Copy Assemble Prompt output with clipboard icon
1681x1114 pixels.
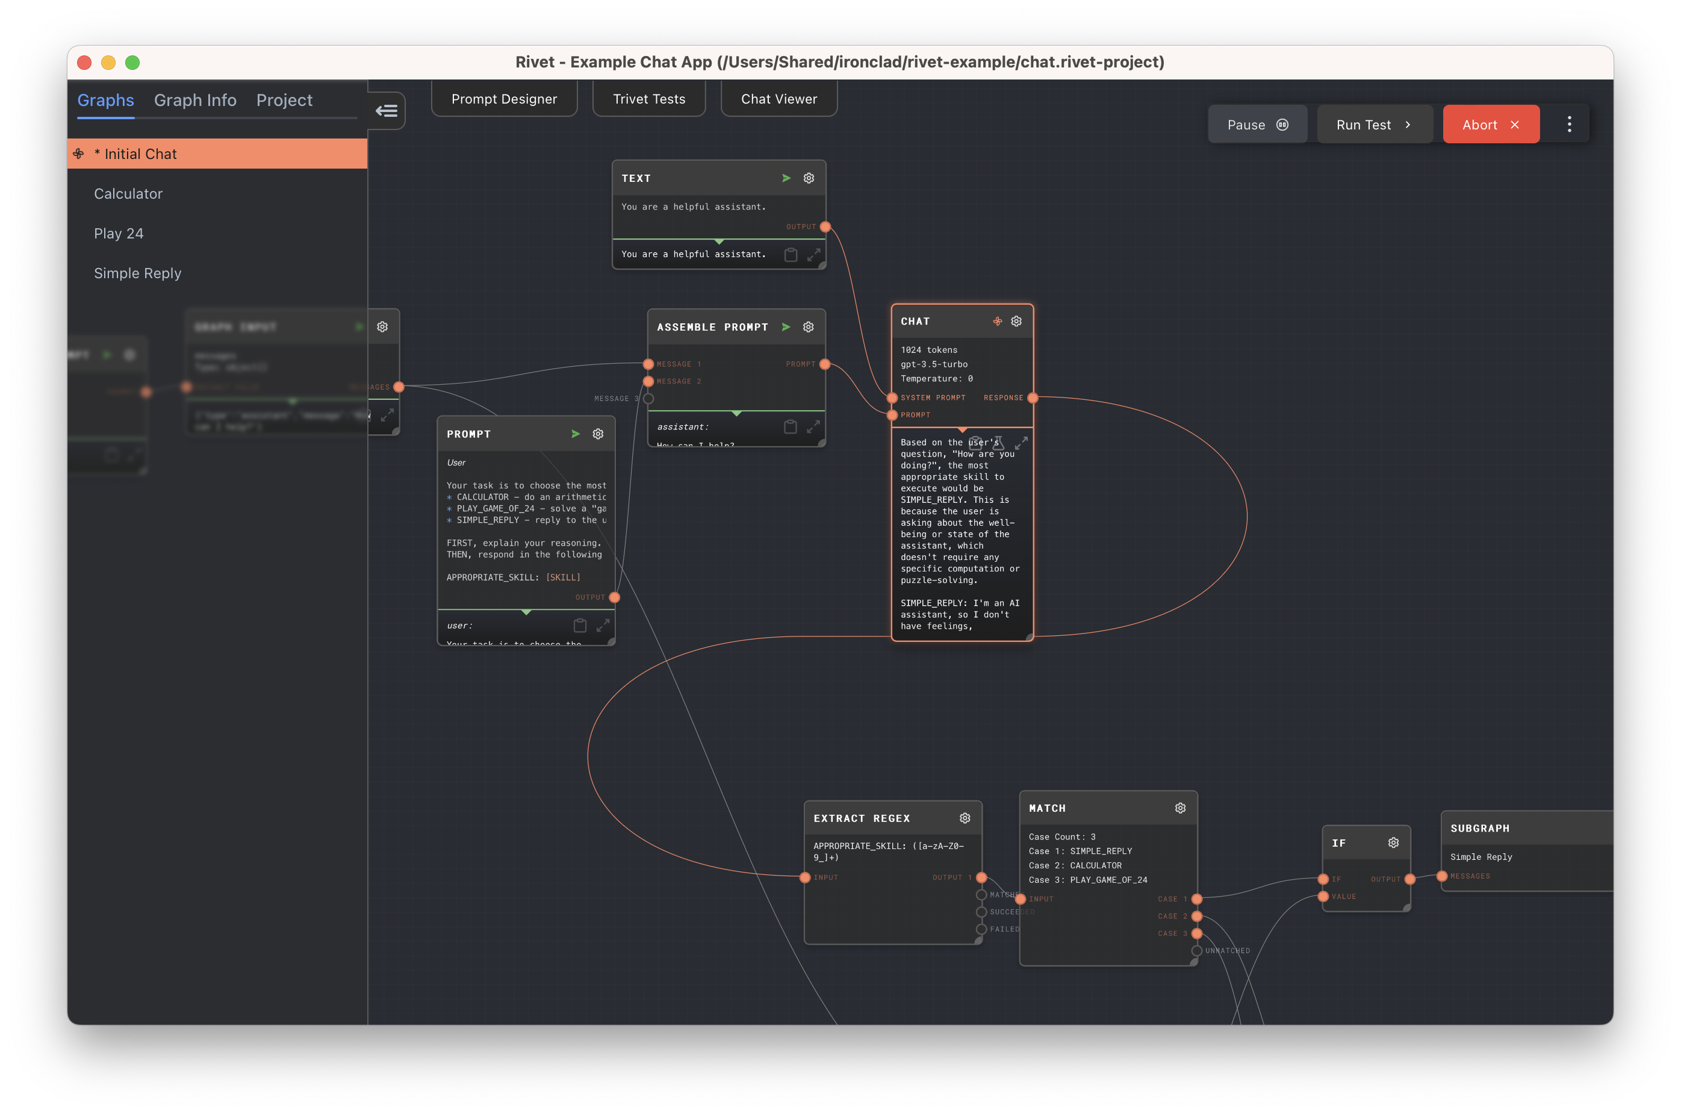click(x=790, y=427)
